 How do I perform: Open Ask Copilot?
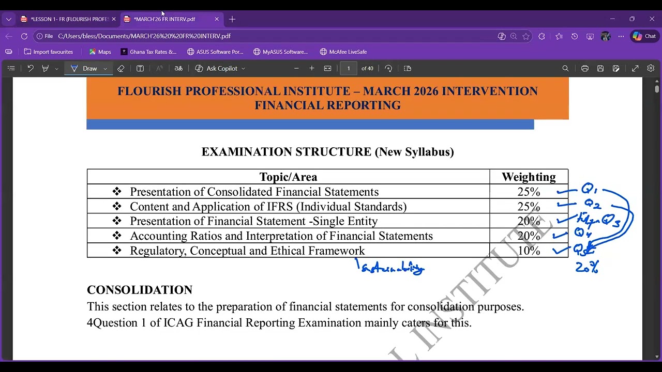tap(216, 68)
